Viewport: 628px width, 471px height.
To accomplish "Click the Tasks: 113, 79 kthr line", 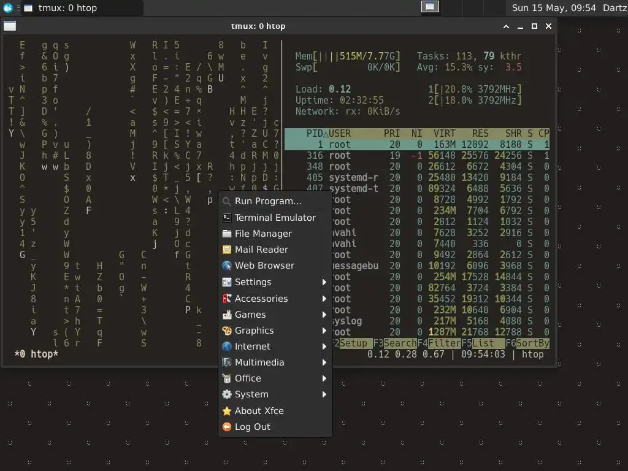I will point(469,56).
